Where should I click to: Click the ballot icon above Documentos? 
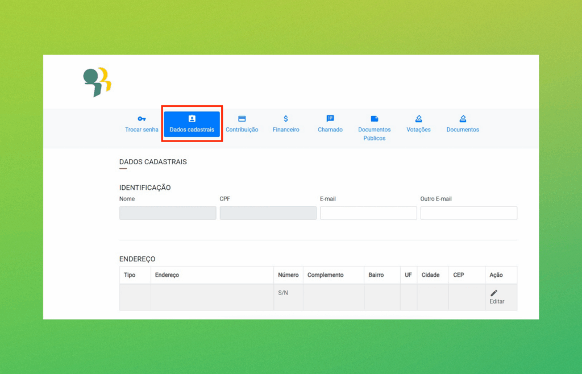(x=463, y=119)
